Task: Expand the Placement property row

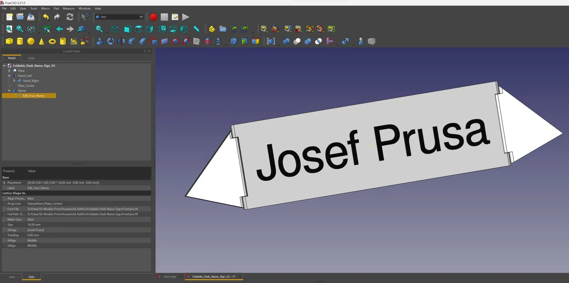Action: point(4,183)
